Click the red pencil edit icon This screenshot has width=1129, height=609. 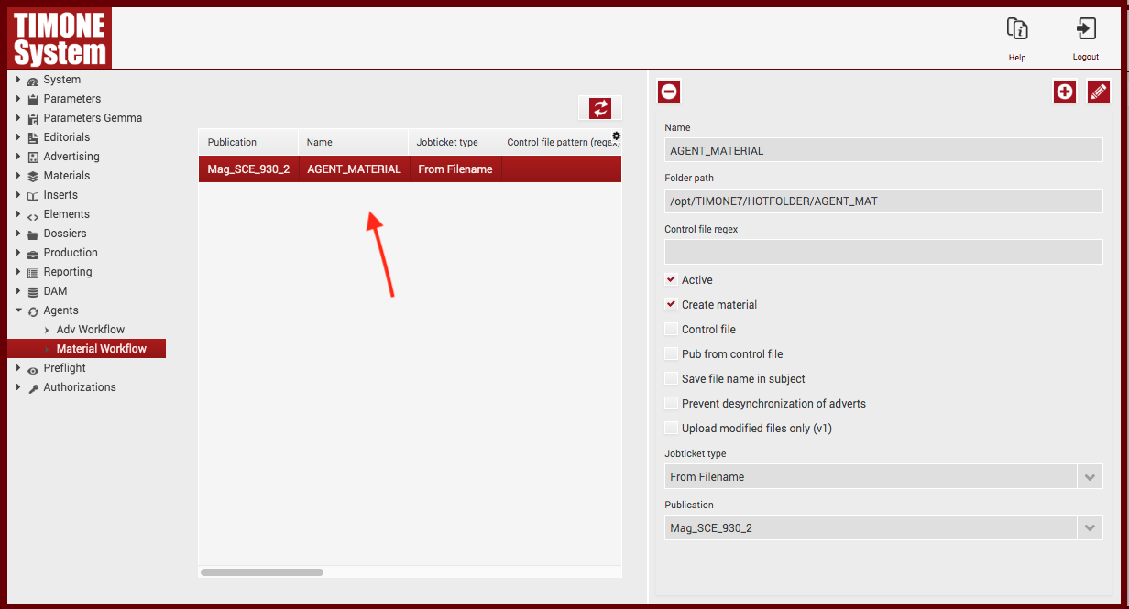1098,92
